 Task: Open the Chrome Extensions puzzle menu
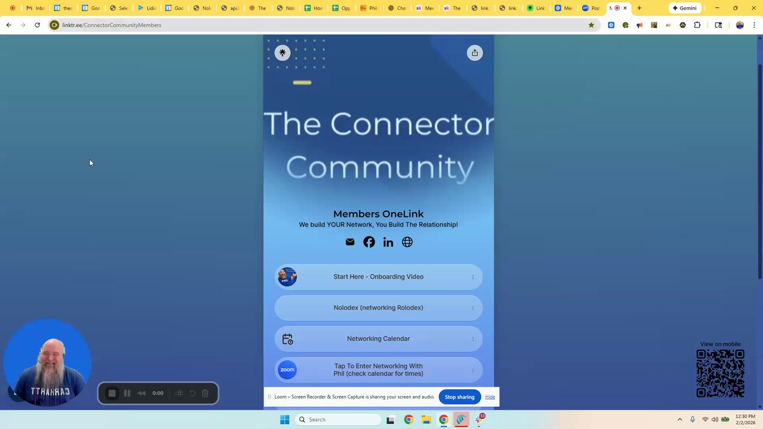tap(697, 25)
